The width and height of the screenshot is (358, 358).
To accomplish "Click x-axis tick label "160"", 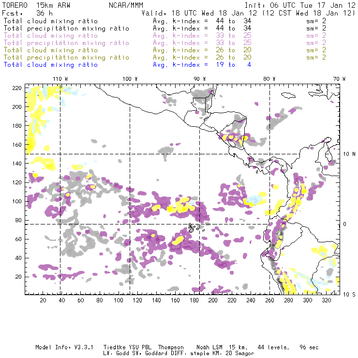I will coord(175,300).
